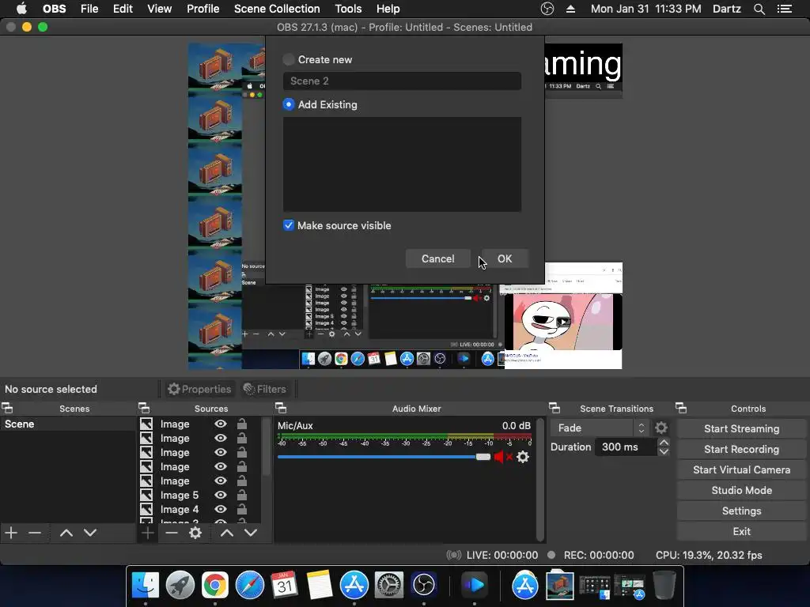The width and height of the screenshot is (810, 607).
Task: Move source up in Sources panel
Action: 227,533
